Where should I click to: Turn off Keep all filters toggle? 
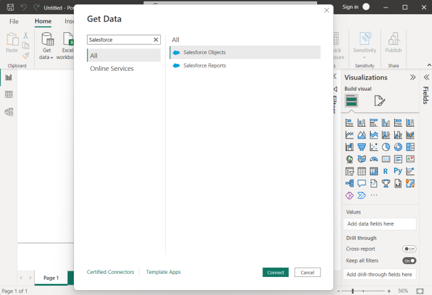(x=409, y=260)
